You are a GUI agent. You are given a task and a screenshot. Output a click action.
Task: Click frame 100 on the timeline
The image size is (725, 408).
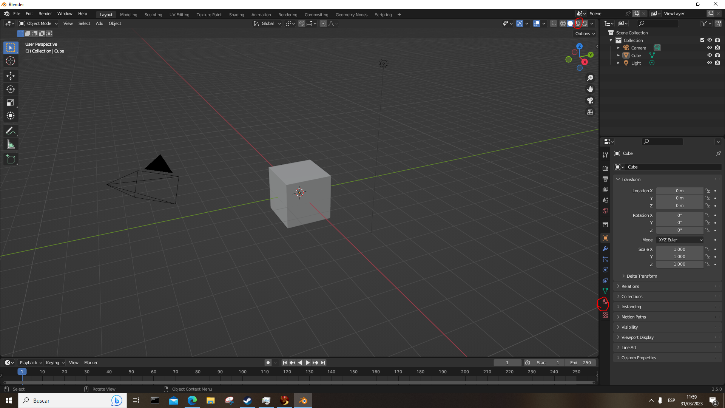[x=242, y=372]
